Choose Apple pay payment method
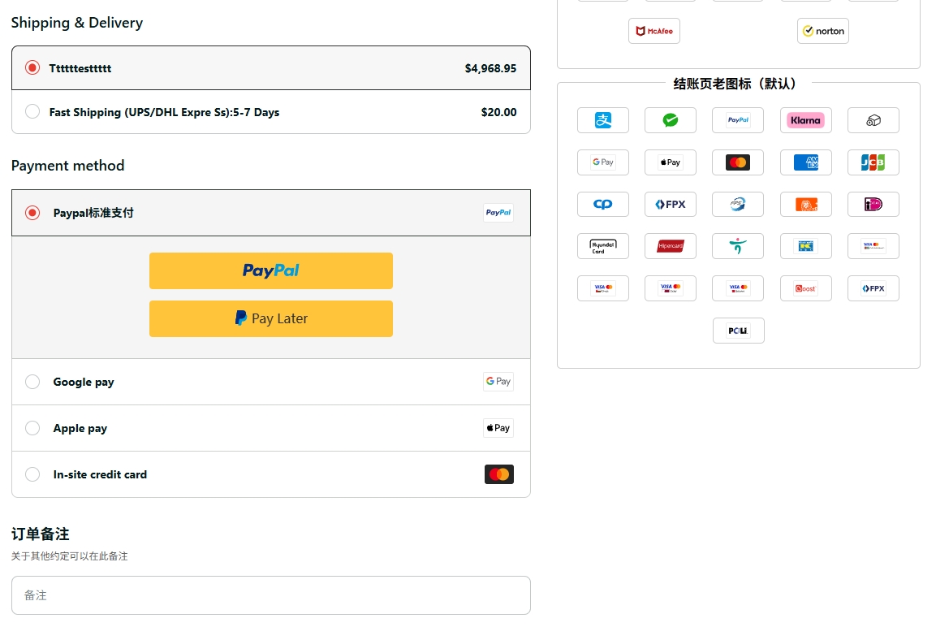936x640 pixels. pos(32,428)
